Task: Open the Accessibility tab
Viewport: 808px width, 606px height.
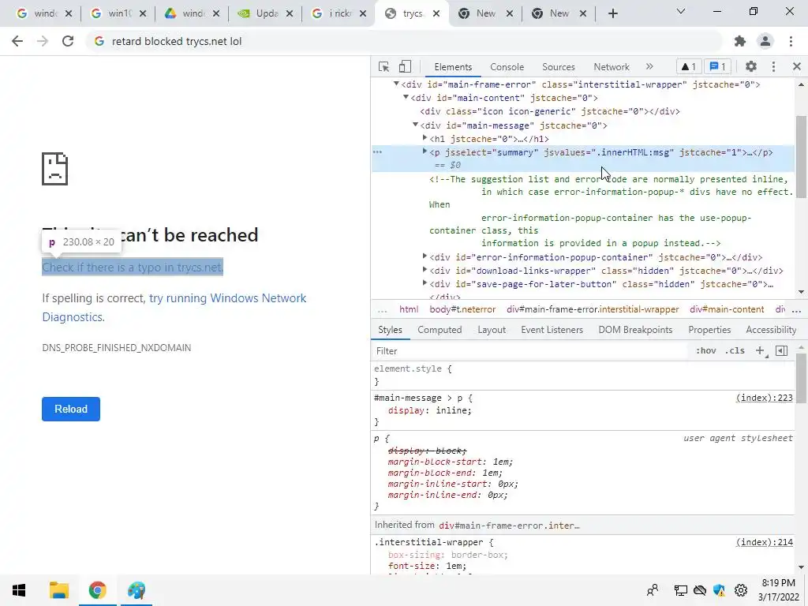Action: pos(771,330)
